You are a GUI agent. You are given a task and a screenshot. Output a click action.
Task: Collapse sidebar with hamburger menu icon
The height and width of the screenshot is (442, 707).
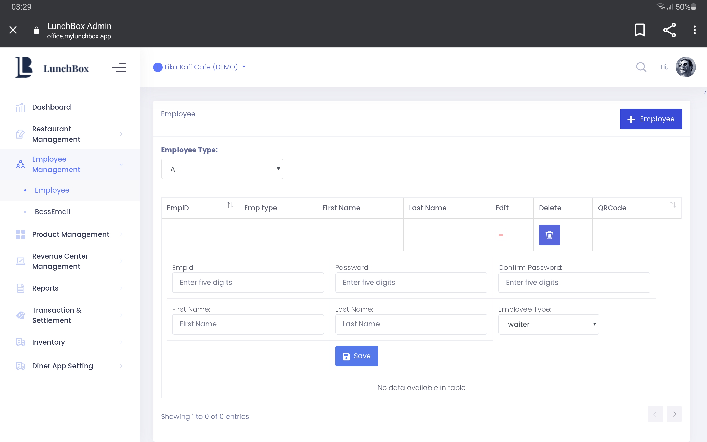coord(119,68)
